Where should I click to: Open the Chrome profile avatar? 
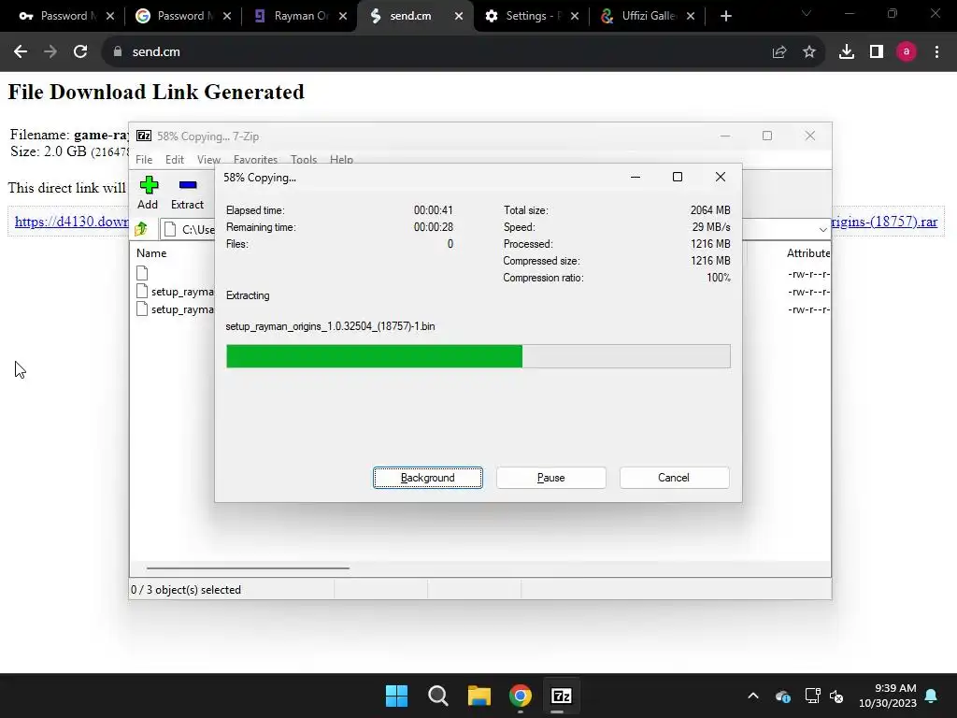[x=907, y=52]
